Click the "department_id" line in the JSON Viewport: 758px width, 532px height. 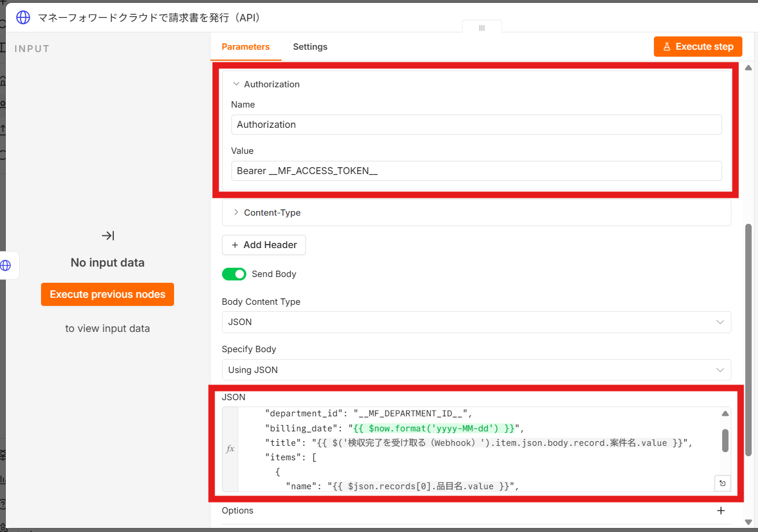(x=369, y=413)
